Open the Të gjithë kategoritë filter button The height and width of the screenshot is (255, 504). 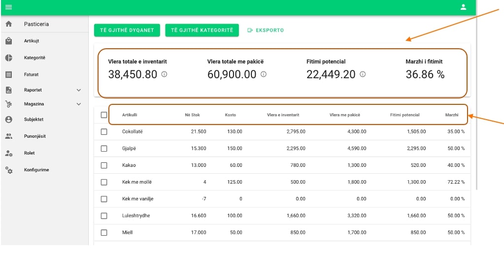tap(202, 30)
